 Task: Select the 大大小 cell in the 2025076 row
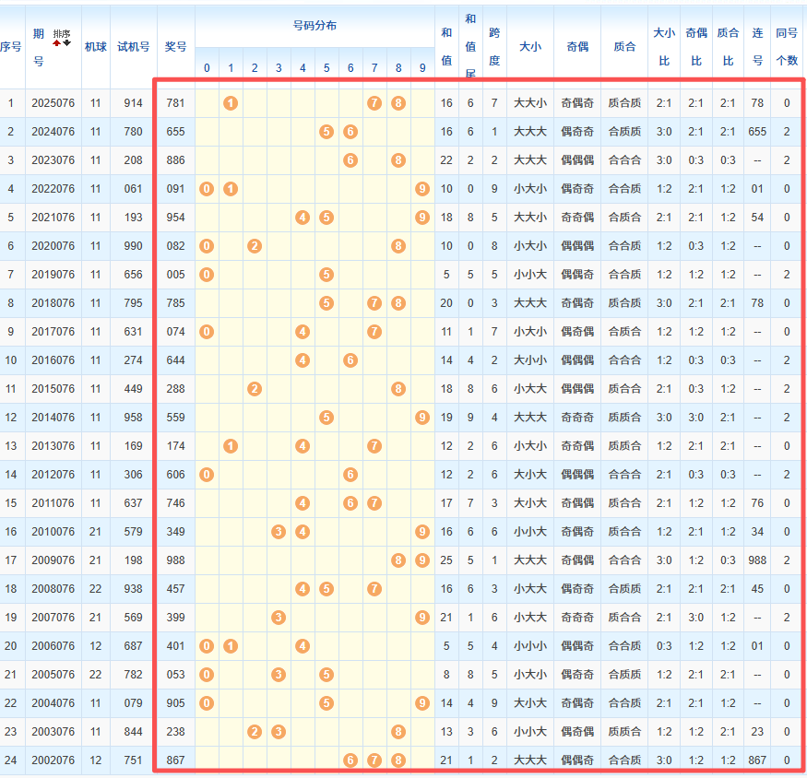click(x=529, y=103)
